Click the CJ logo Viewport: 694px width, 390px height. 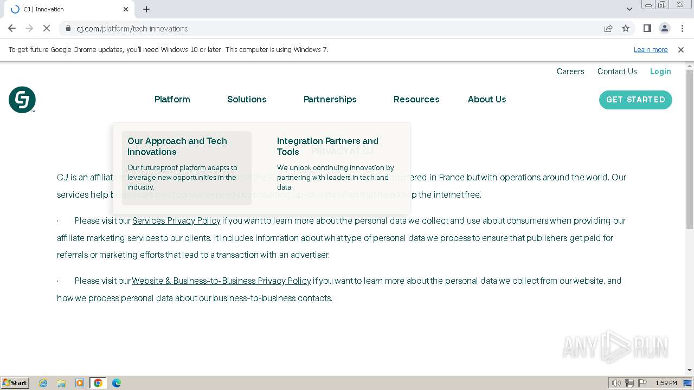(x=22, y=100)
